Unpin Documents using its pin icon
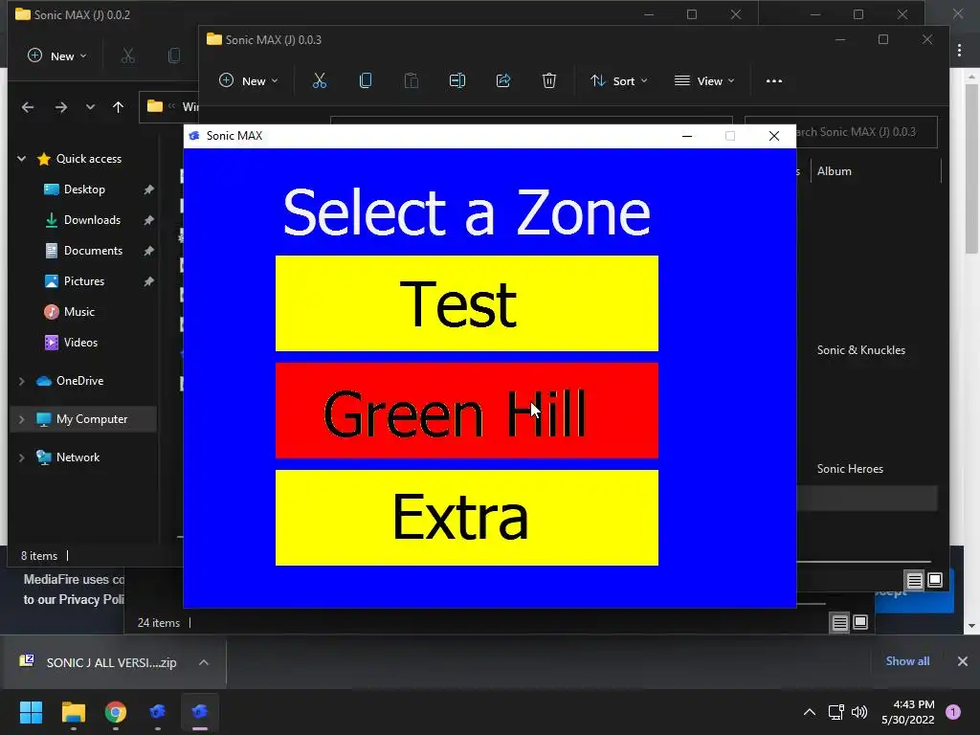Screen dimensions: 980x735 click(x=148, y=251)
